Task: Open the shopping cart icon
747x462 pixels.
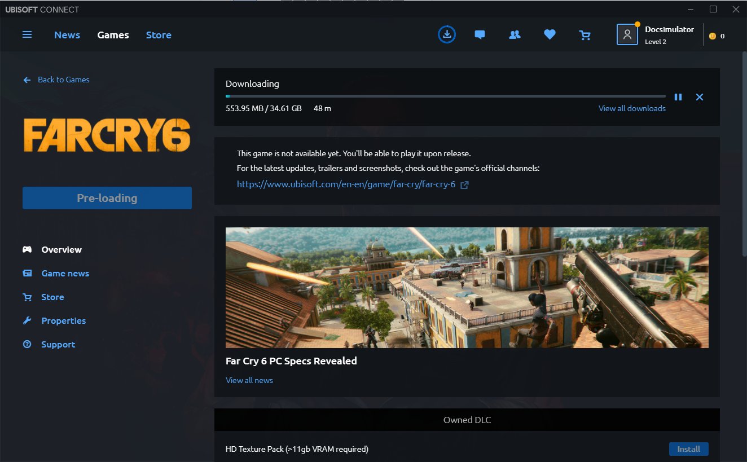Action: (585, 35)
